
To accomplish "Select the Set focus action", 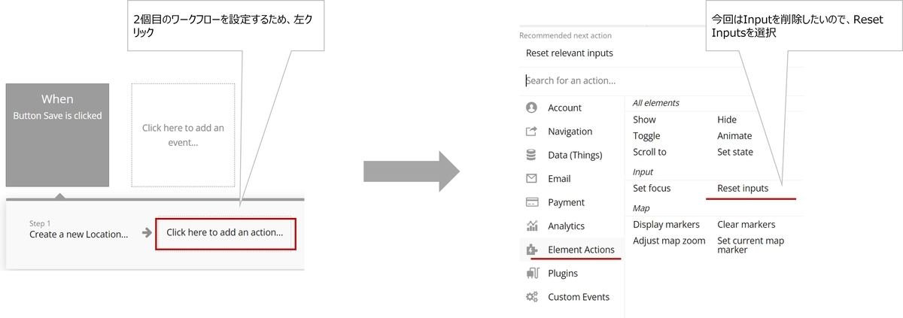I will [x=652, y=188].
